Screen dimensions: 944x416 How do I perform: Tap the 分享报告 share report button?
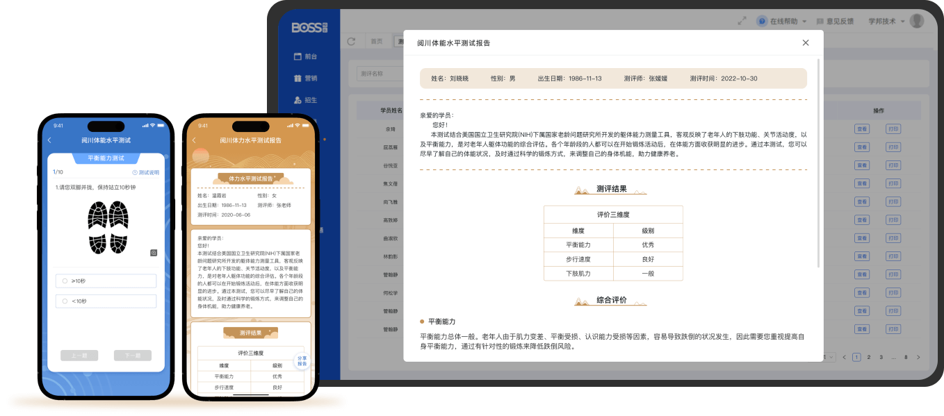[302, 361]
